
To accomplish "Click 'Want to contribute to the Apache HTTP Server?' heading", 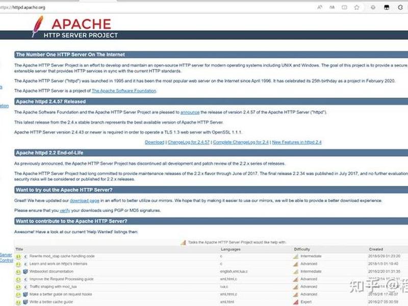I will coord(71,221).
